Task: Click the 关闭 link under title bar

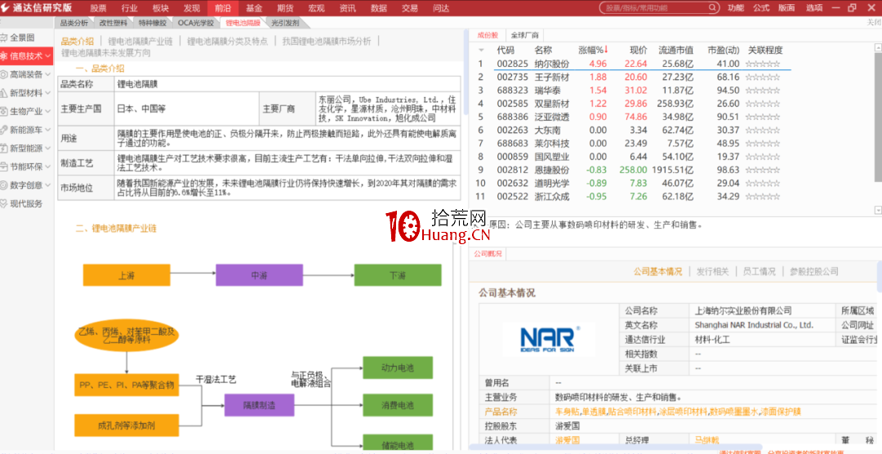Action: pyautogui.click(x=875, y=23)
